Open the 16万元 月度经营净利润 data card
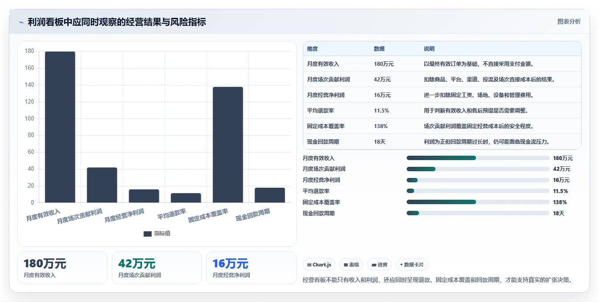The width and height of the screenshot is (599, 302). 251,268
